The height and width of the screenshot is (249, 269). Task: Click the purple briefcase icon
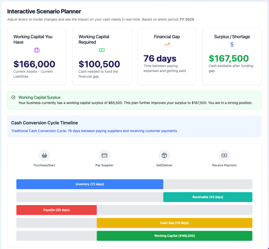tap(37, 50)
